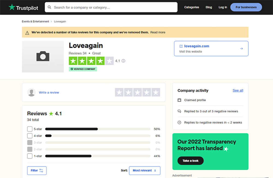Open the Categories menu
Image resolution: width=273 pixels, height=178 pixels.
pyautogui.click(x=192, y=7)
